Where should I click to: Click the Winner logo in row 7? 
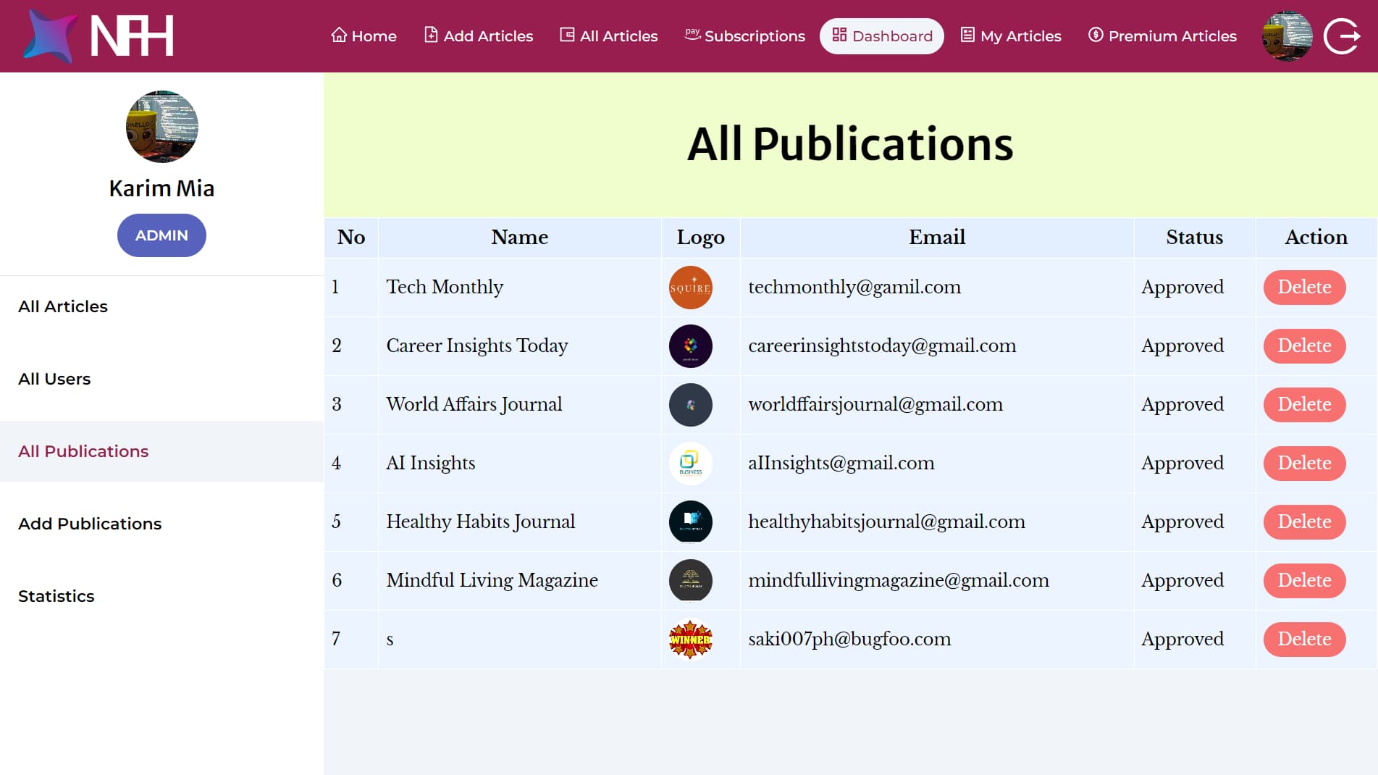pos(690,640)
